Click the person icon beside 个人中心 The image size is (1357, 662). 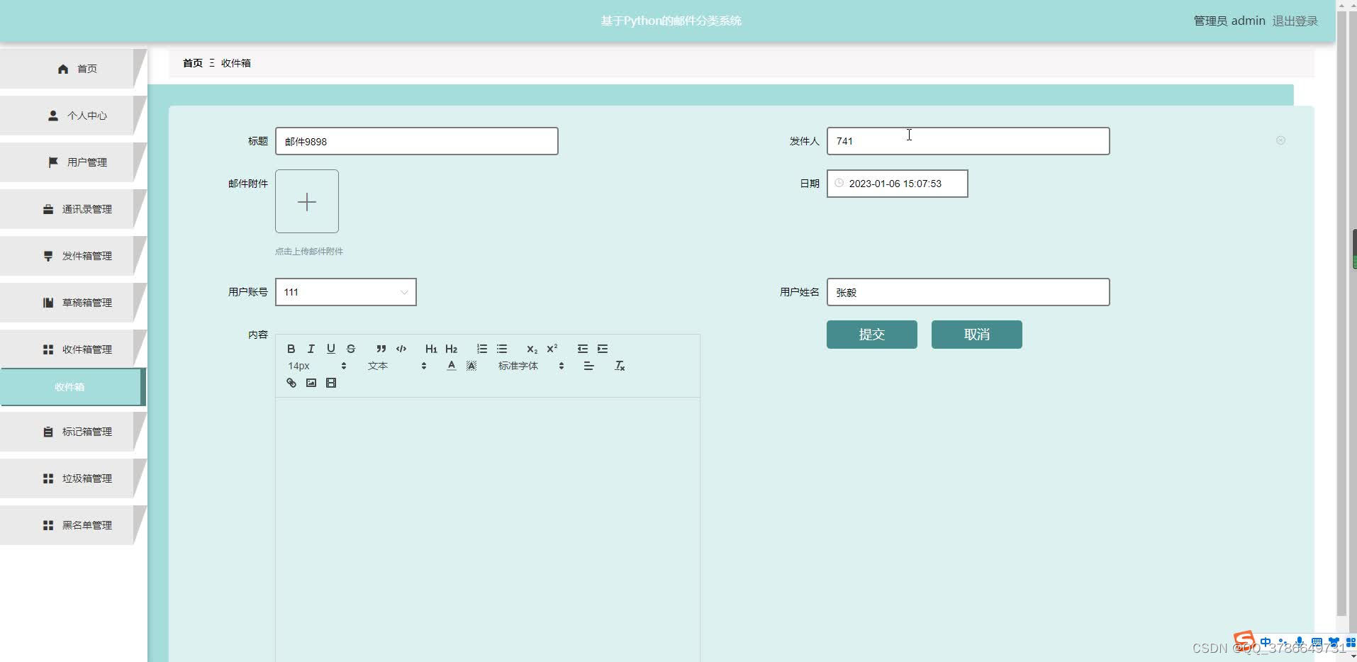click(53, 116)
